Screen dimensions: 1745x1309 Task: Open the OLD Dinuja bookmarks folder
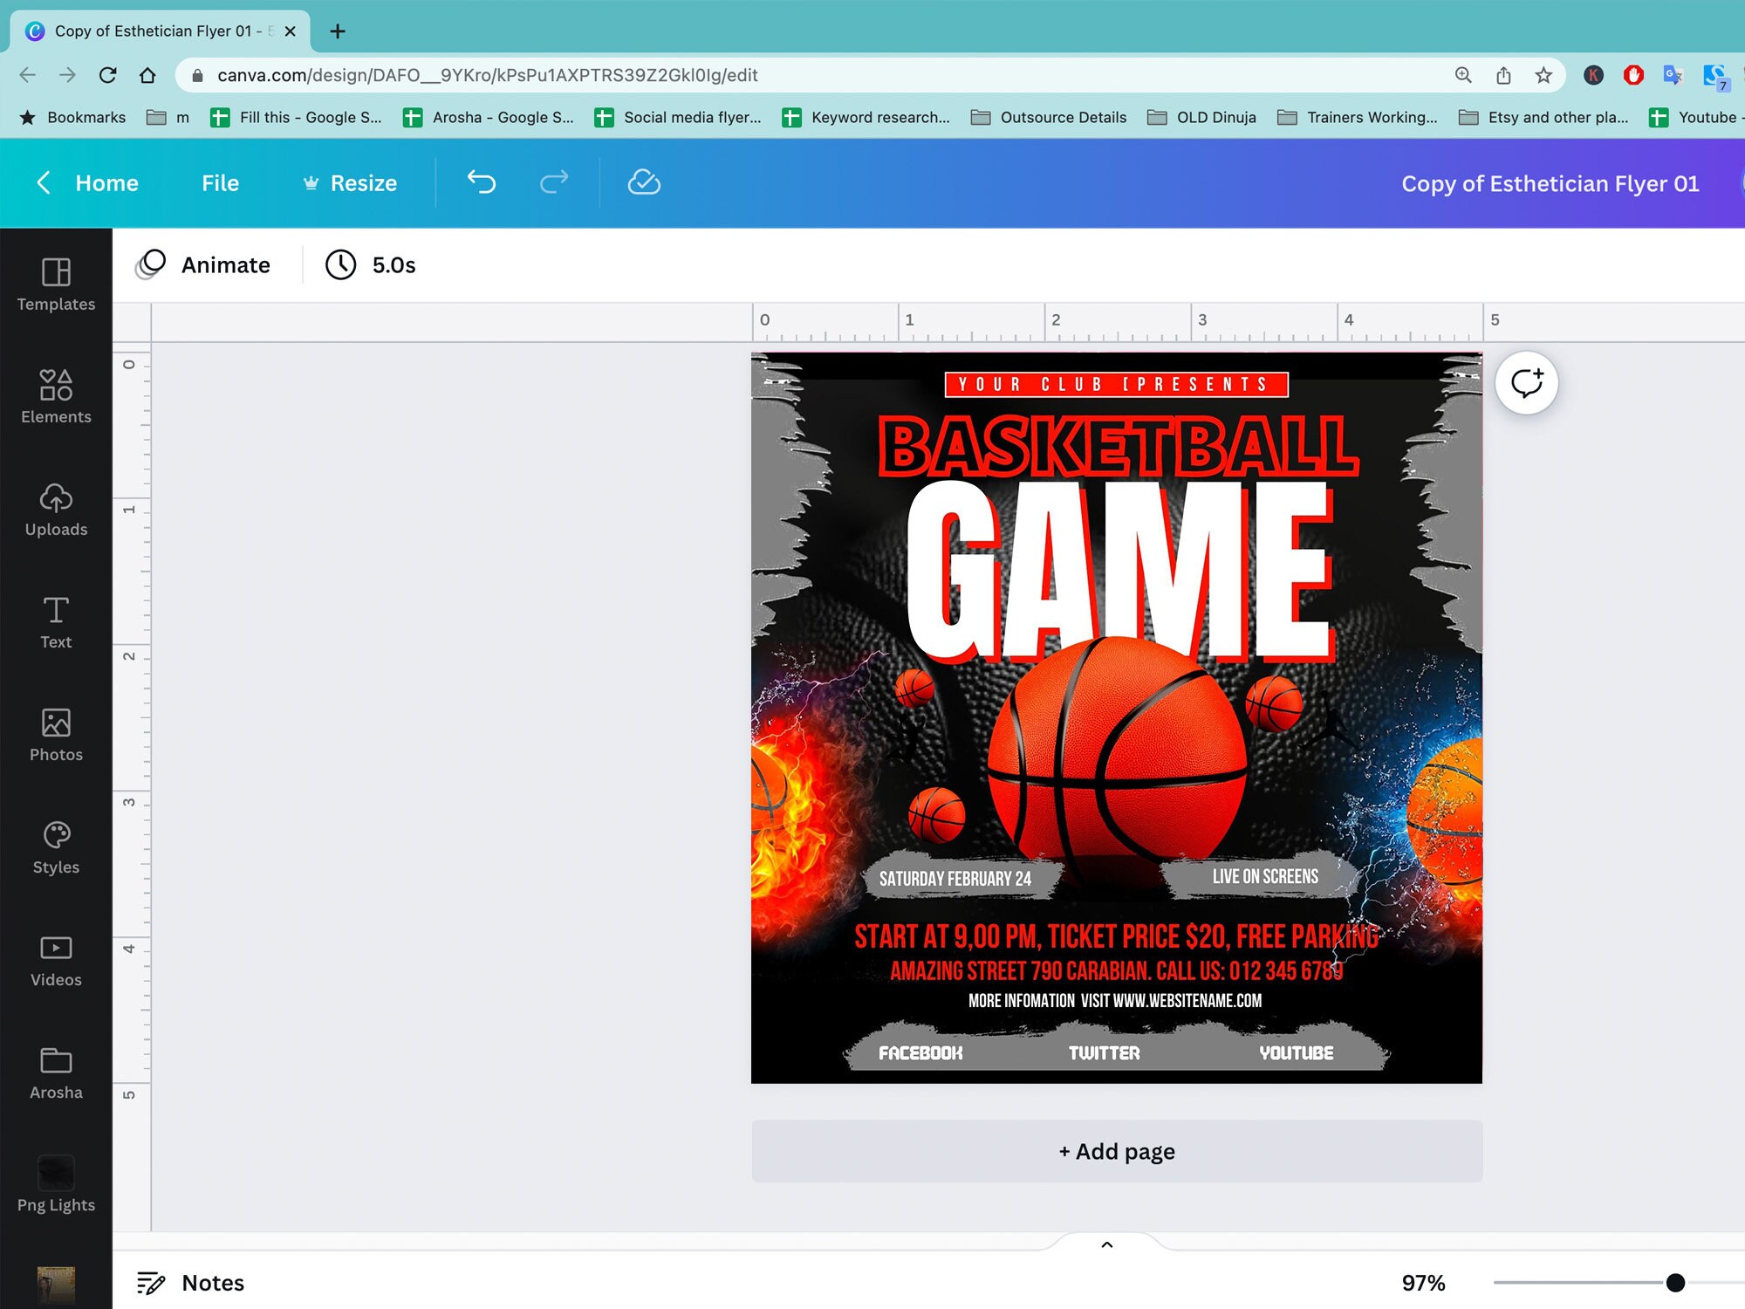tap(1201, 117)
